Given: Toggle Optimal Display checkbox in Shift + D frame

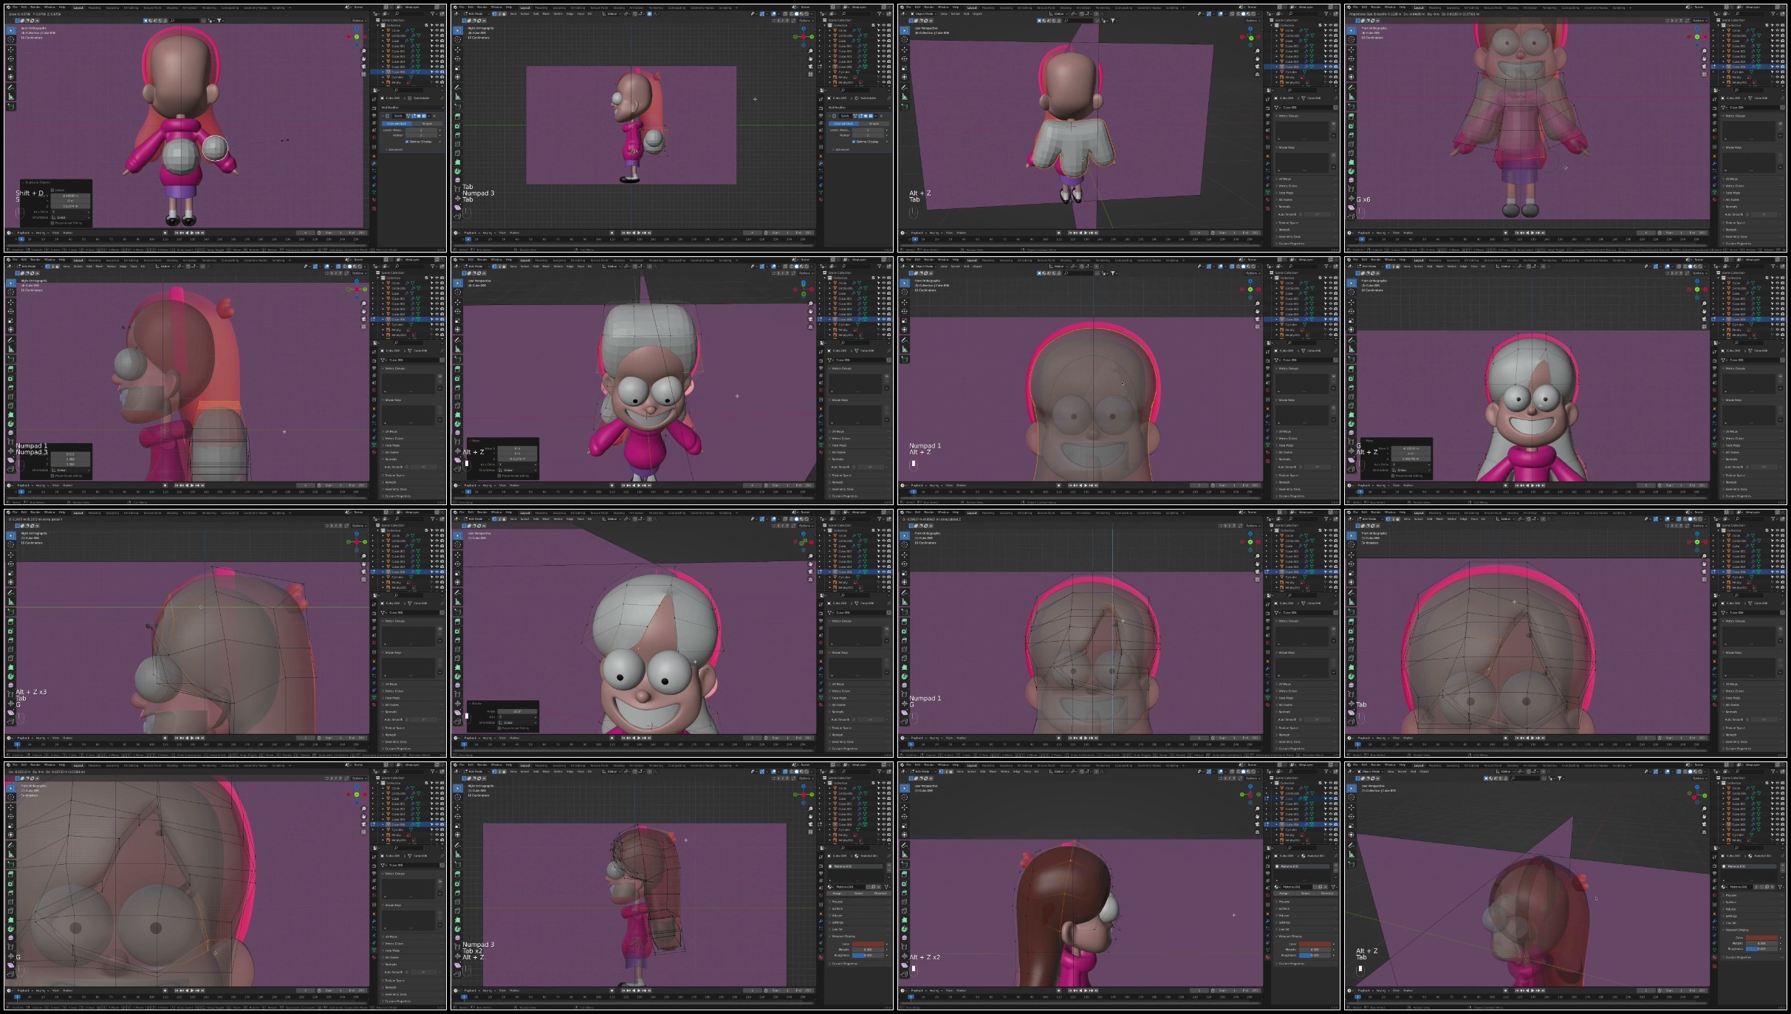Looking at the screenshot, I should [407, 142].
